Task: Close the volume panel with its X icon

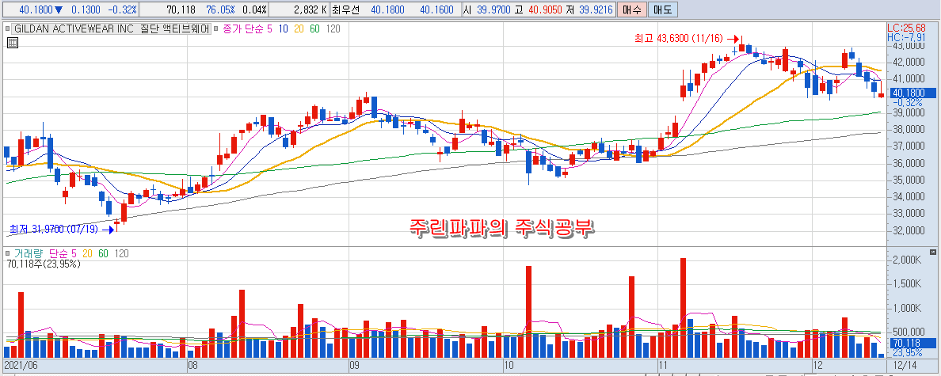Action: pyautogui.click(x=932, y=252)
